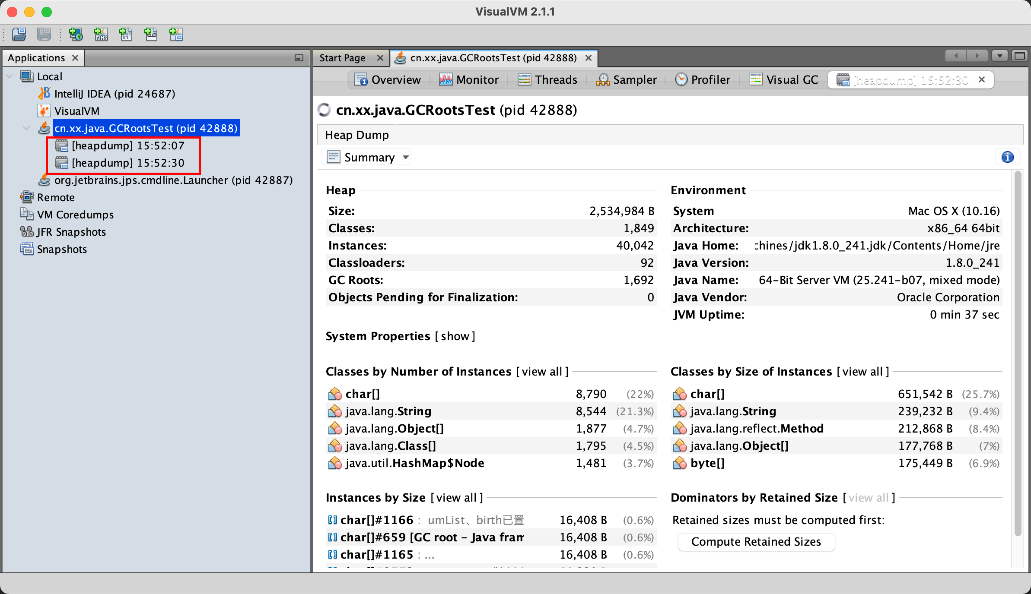The width and height of the screenshot is (1031, 594).
Task: Show System Properties via show link
Action: pyautogui.click(x=455, y=336)
